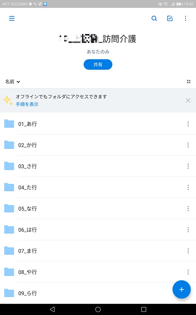The height and width of the screenshot is (315, 196).
Task: Enable multi-select checkbox mode
Action: click(x=170, y=18)
